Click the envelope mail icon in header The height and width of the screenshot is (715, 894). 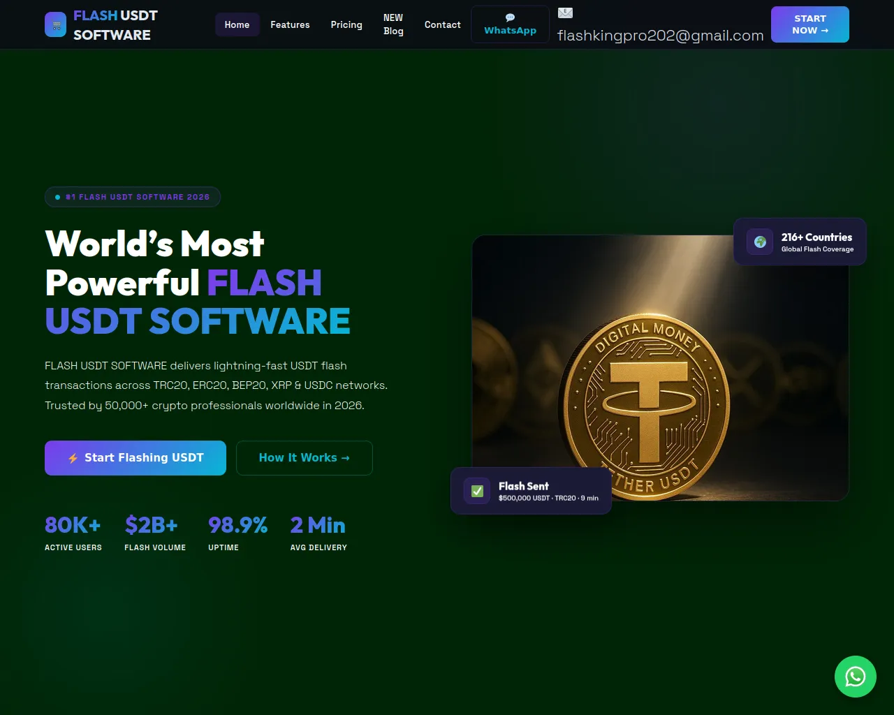point(565,13)
